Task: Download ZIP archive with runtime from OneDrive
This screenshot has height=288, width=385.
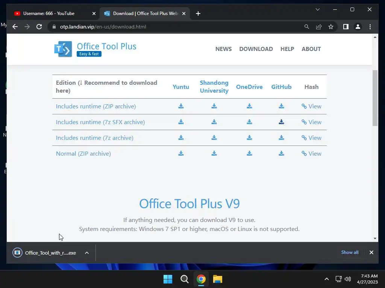Action: (x=249, y=106)
